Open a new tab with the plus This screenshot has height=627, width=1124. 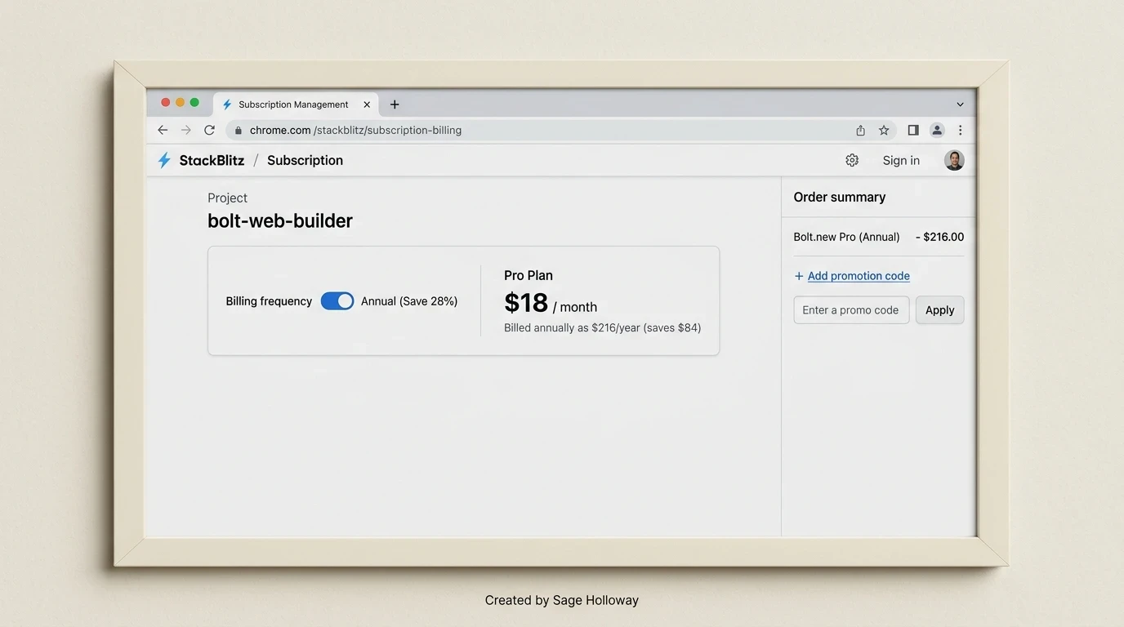tap(395, 104)
